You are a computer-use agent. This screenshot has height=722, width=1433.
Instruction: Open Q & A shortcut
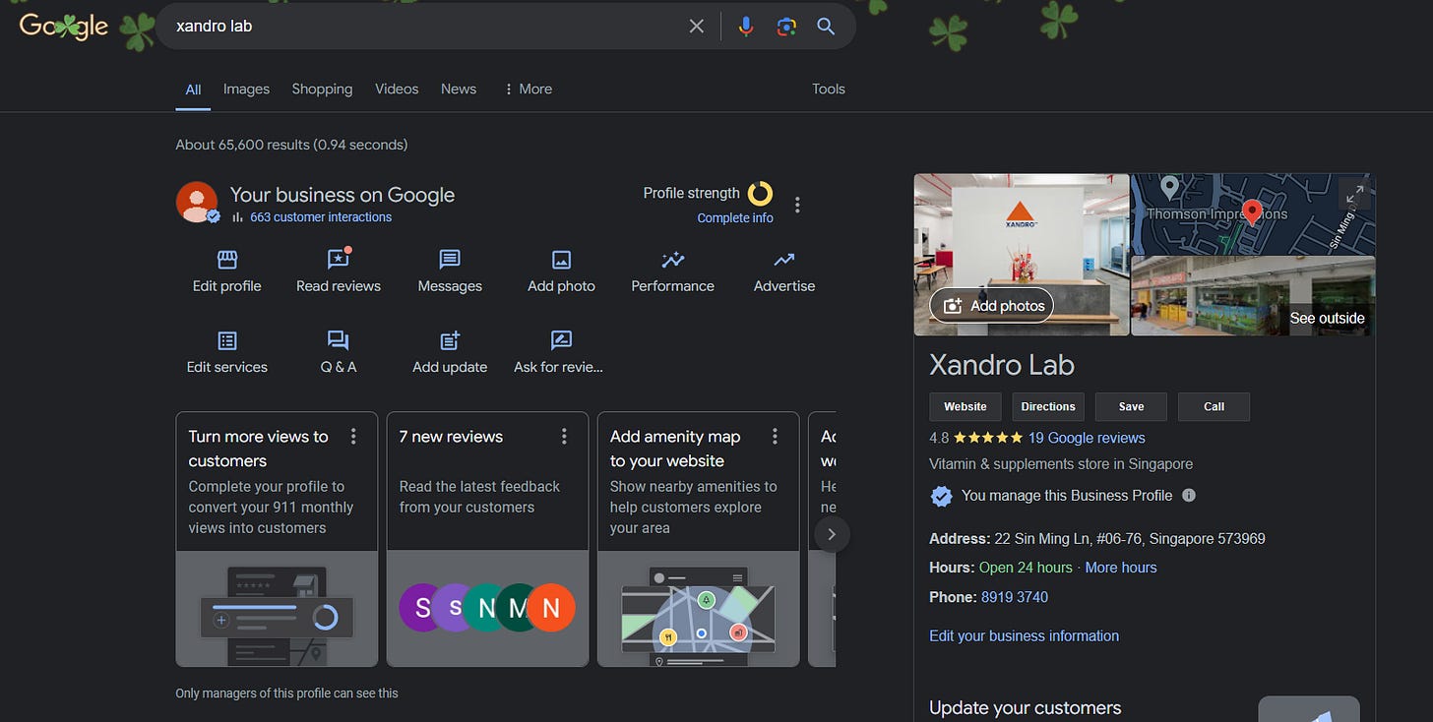coord(339,353)
